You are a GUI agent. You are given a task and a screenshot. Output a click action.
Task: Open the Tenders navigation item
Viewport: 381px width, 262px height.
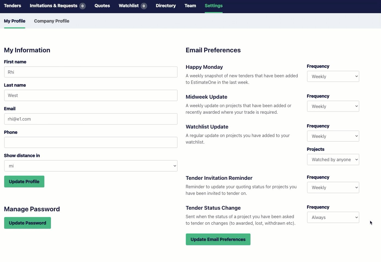(12, 6)
